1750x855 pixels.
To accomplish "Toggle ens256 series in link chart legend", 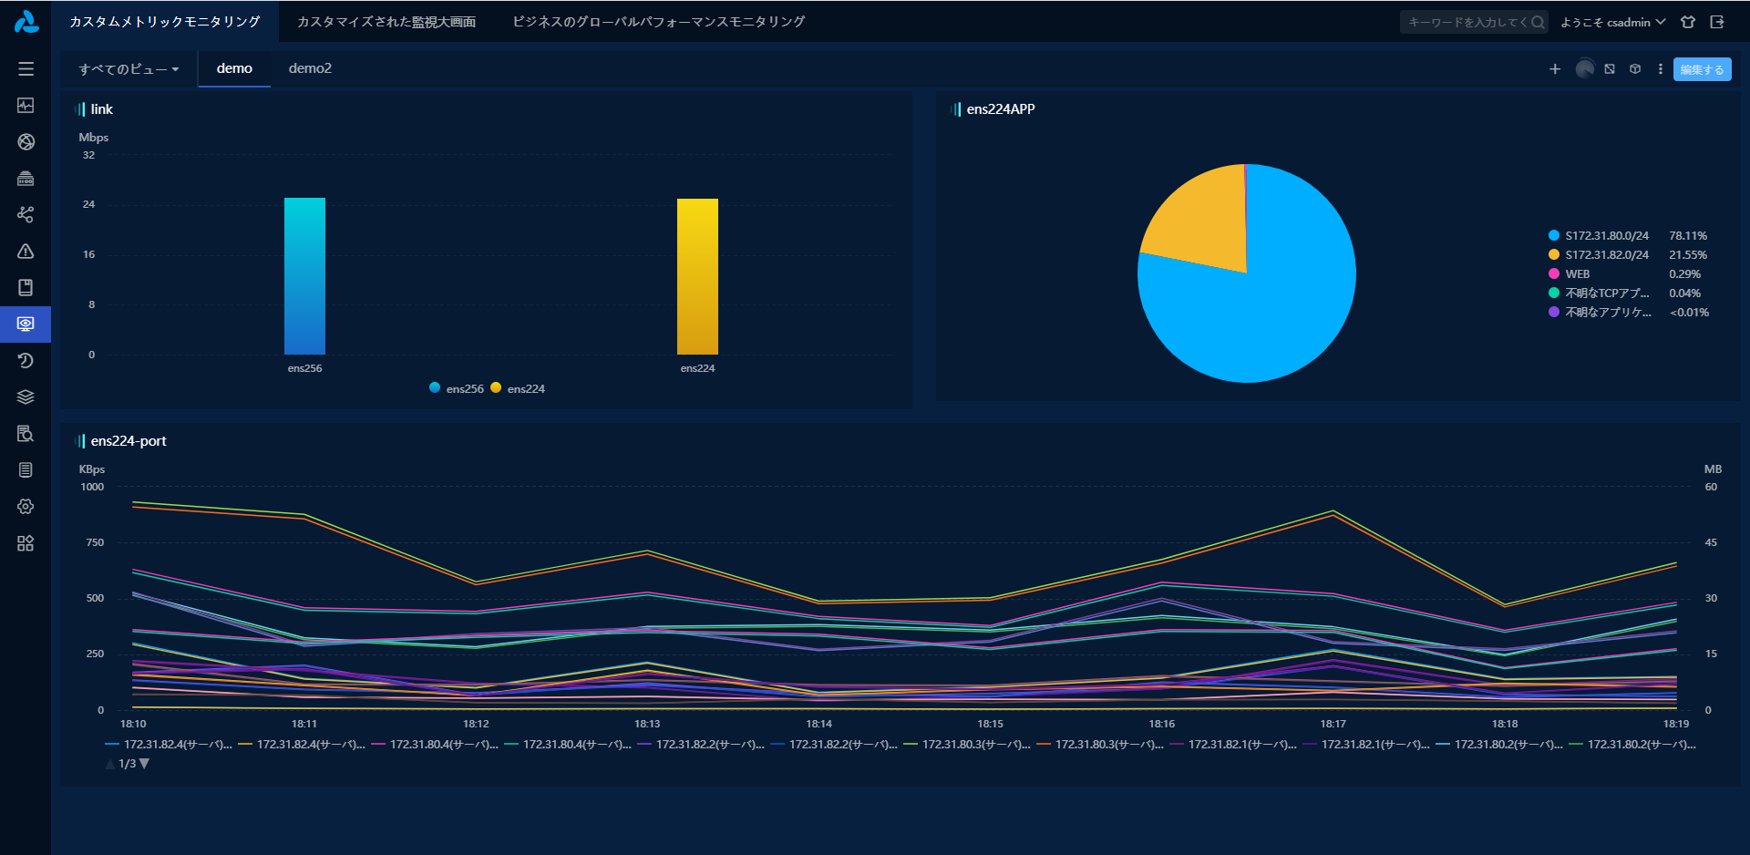I will point(458,388).
